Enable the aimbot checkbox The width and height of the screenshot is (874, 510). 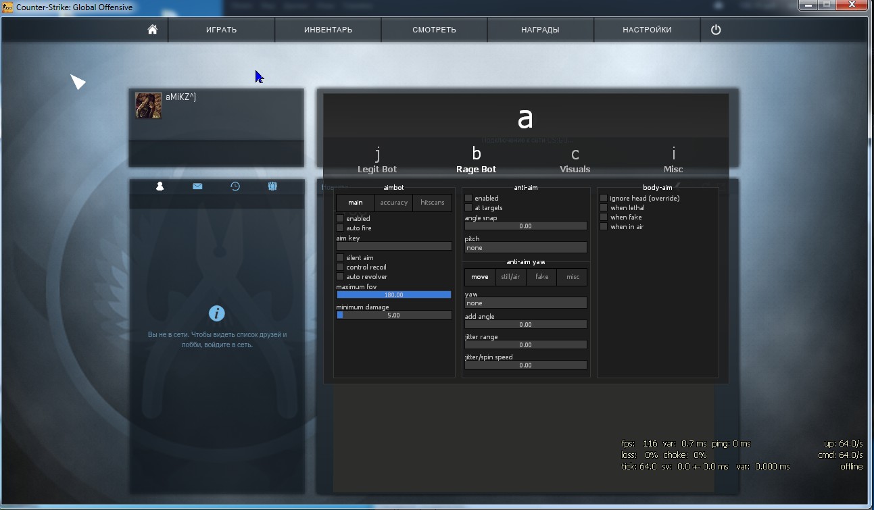tap(340, 219)
